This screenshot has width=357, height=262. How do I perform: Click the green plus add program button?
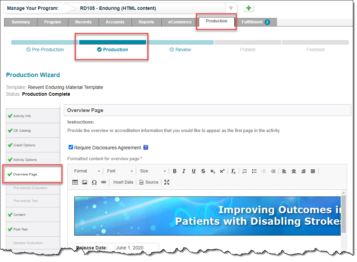click(248, 8)
